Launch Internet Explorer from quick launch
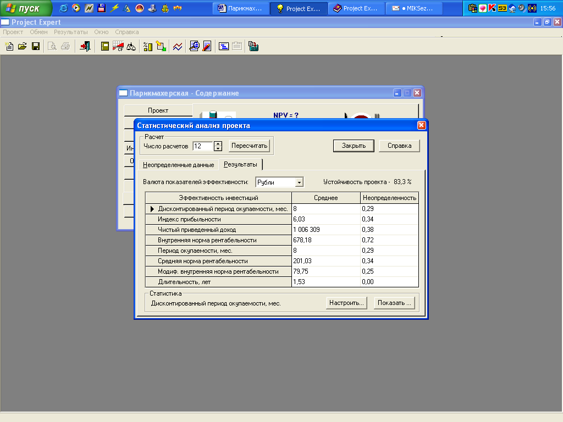Viewport: 563px width, 422px height. pos(63,8)
